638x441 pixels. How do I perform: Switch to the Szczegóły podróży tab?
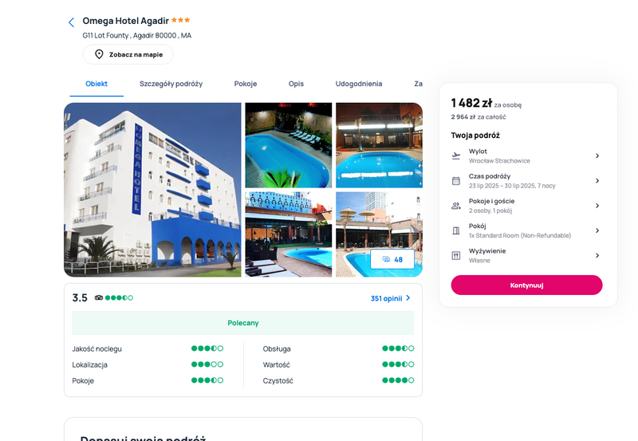pos(171,84)
